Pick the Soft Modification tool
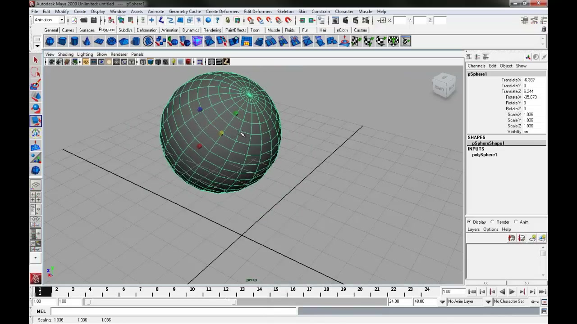577x324 pixels. point(36,146)
